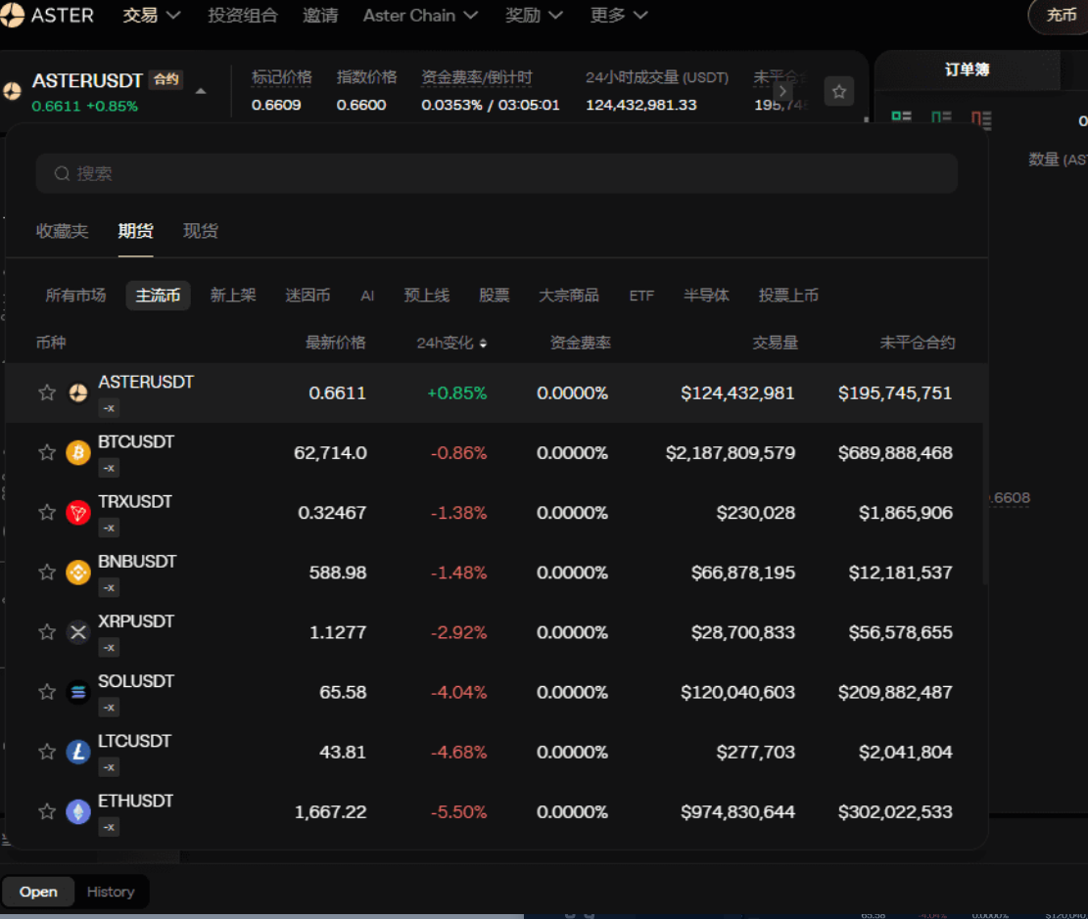Screen dimensions: 1088x919
Task: Click the market list vertical scrollbar
Action: click(984, 504)
